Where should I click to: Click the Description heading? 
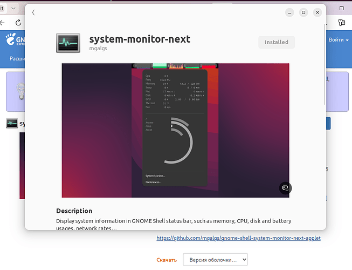(x=74, y=211)
